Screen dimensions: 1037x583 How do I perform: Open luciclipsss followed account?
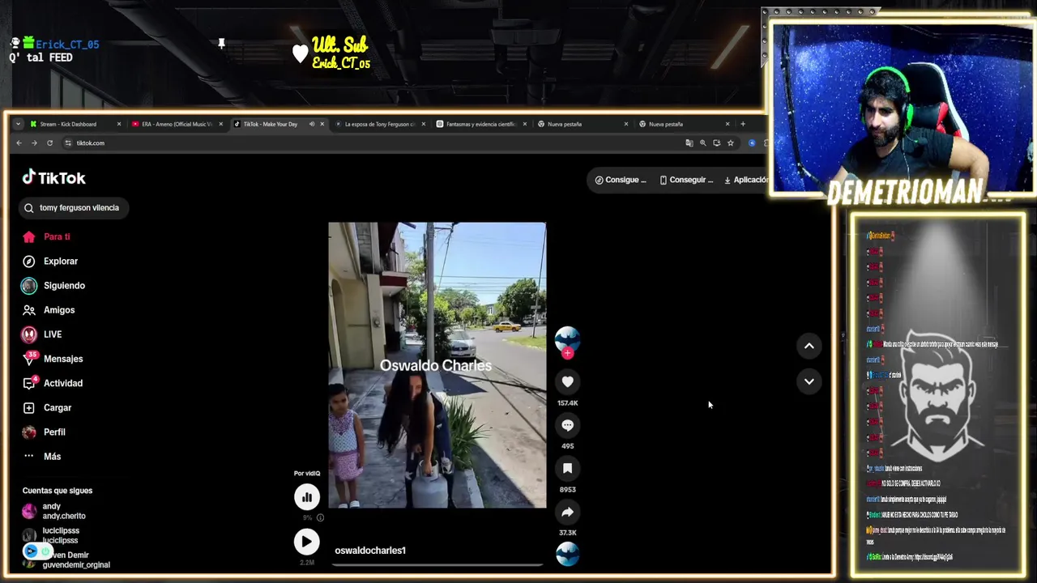50,535
